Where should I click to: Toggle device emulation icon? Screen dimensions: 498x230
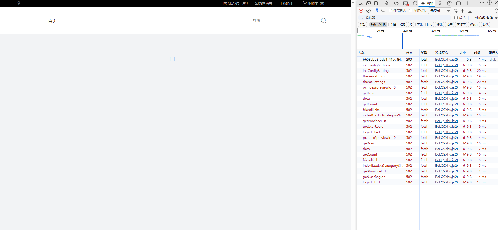pos(368,3)
